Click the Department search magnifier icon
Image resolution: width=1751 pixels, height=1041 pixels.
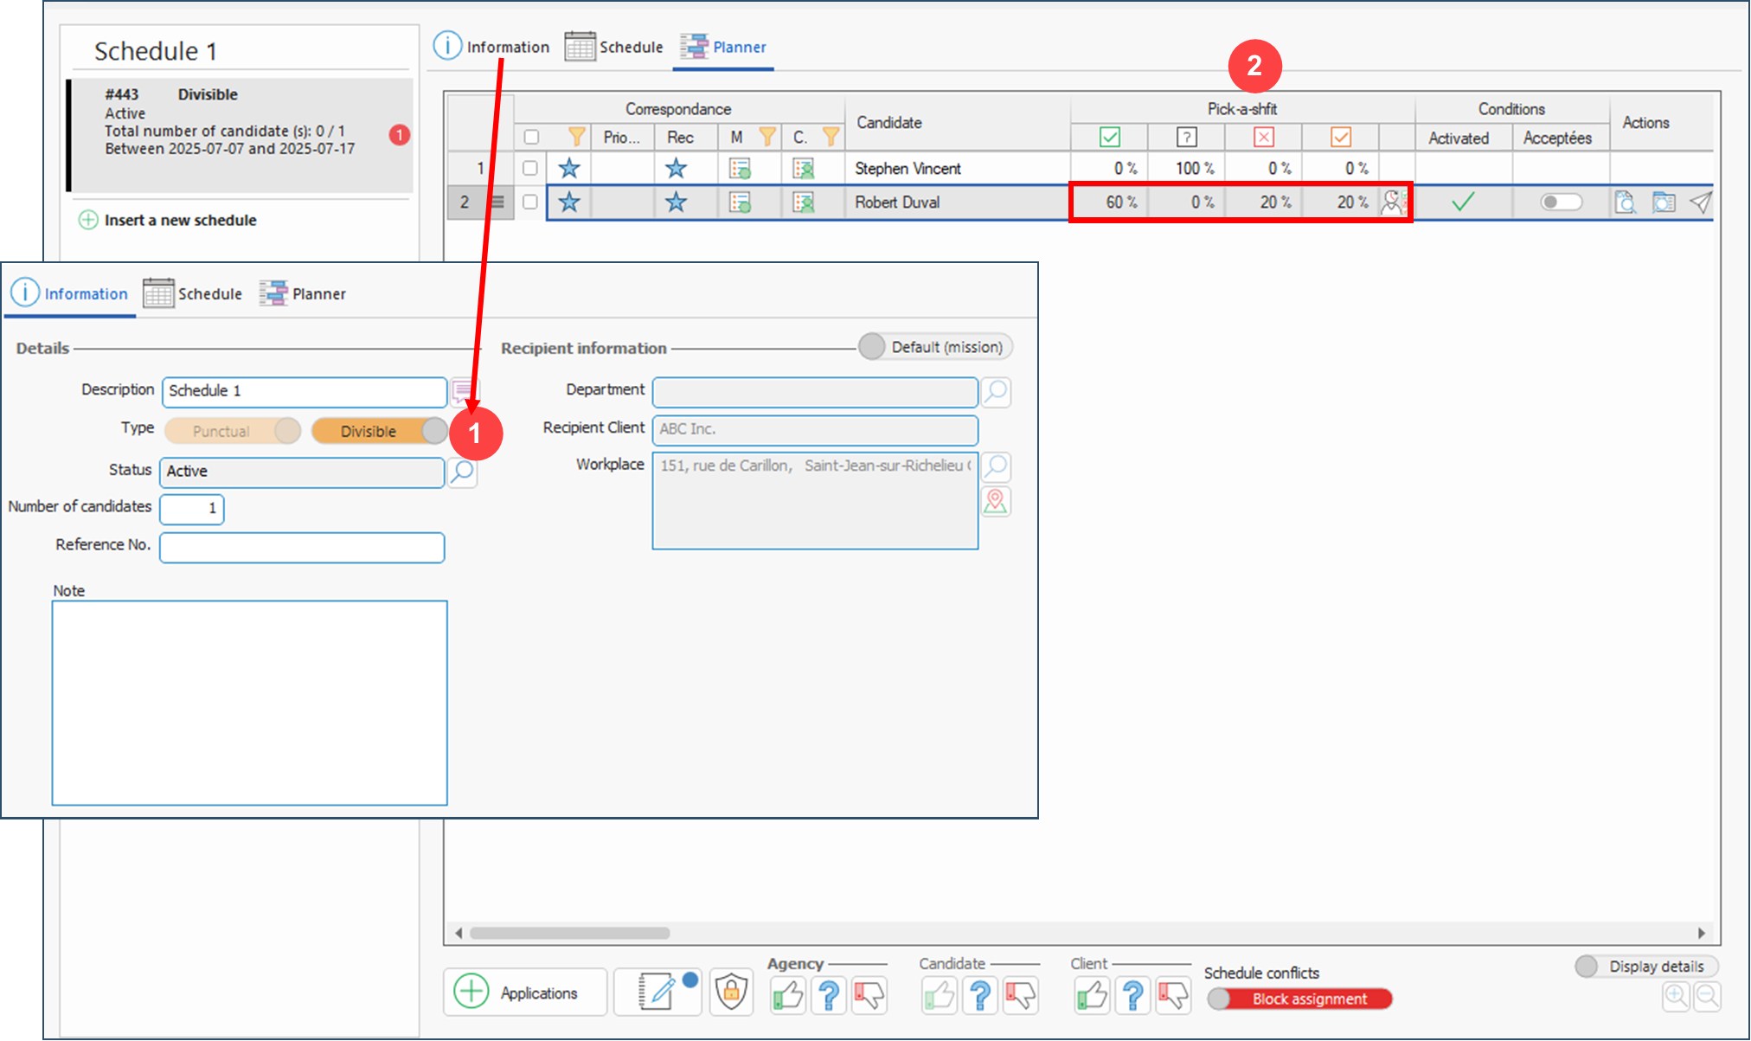pyautogui.click(x=996, y=392)
